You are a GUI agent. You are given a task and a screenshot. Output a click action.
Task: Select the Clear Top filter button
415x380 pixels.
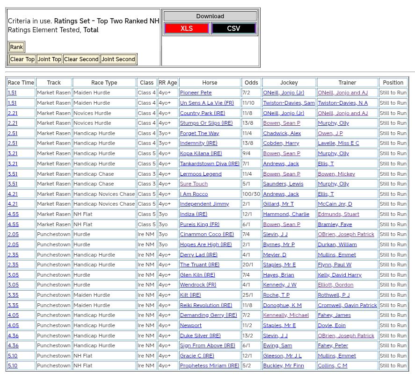click(x=22, y=59)
